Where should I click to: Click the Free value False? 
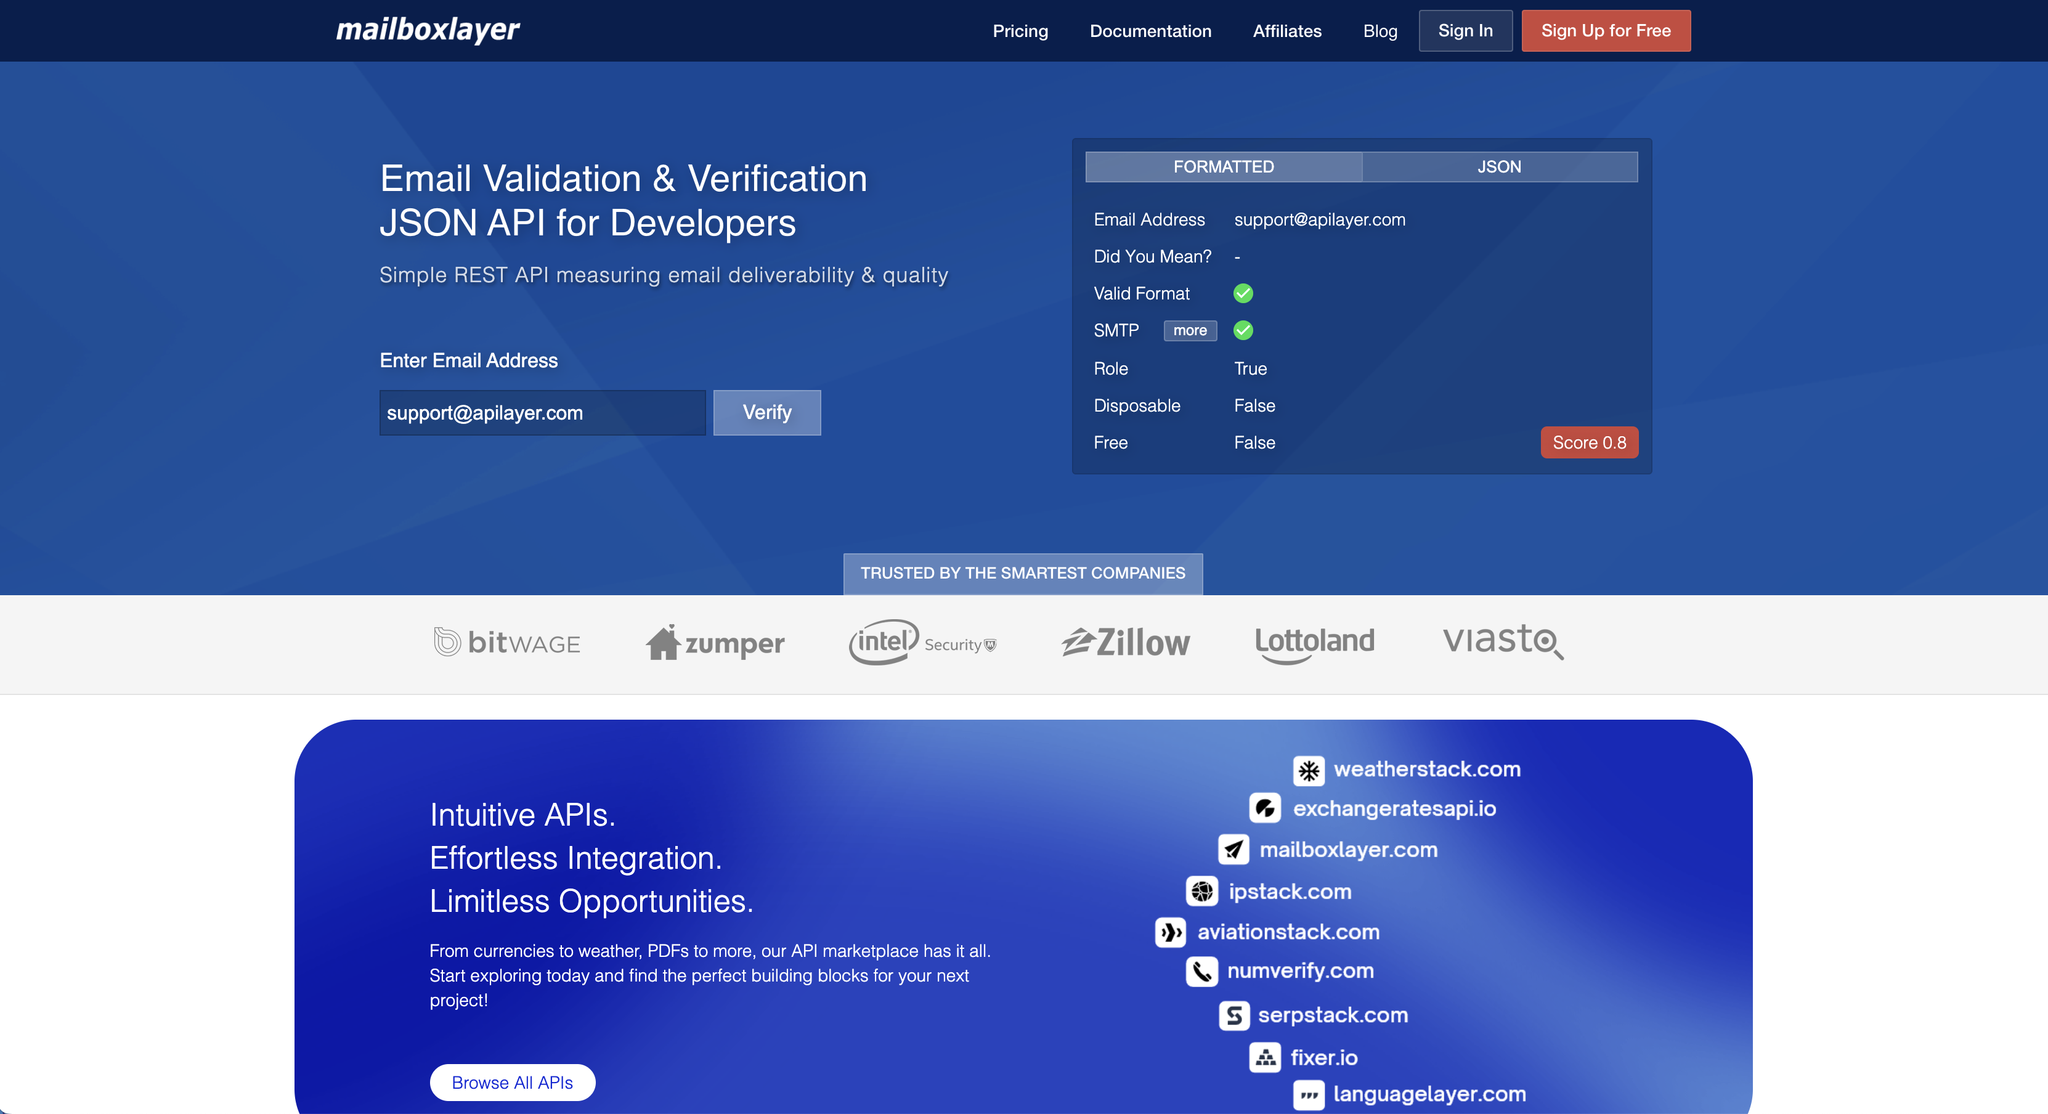tap(1254, 443)
